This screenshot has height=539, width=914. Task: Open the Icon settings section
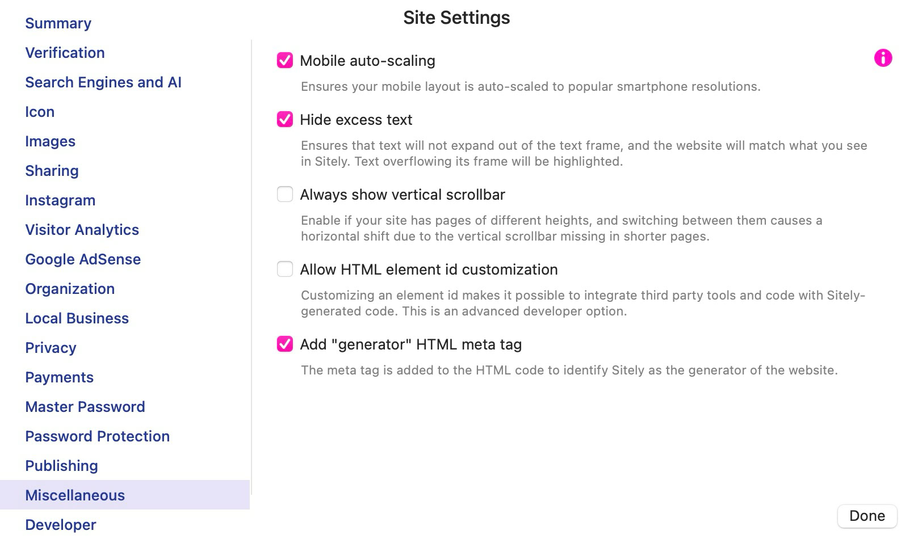coord(40,112)
